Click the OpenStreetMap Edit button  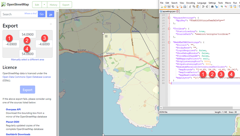click(37, 4)
